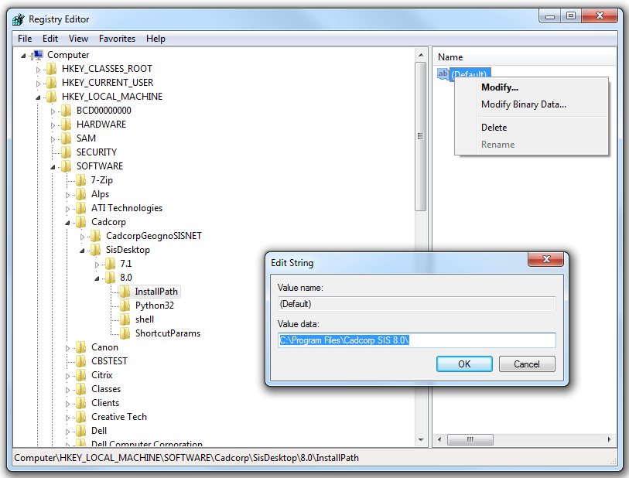Expand the HARDWARE key
629x478 pixels.
point(53,125)
